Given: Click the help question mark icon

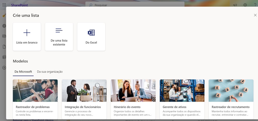Looking at the screenshot, I should pos(255,5).
